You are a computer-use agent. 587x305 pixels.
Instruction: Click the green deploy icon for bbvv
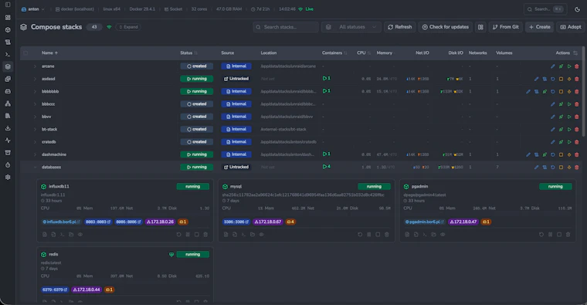point(561,117)
